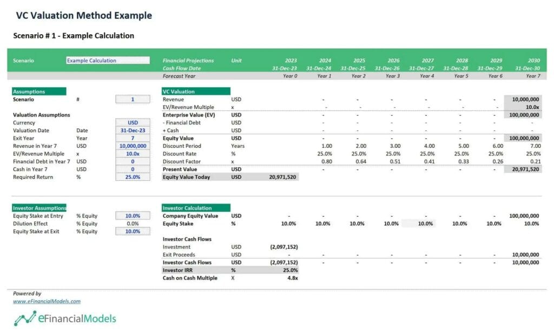The image size is (554, 332).
Task: Click the Present Value 20,971,520 in 2030 column
Action: click(x=525, y=170)
